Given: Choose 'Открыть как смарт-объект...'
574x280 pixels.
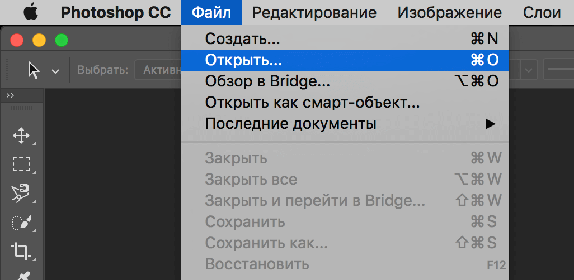Looking at the screenshot, I should pos(312,103).
